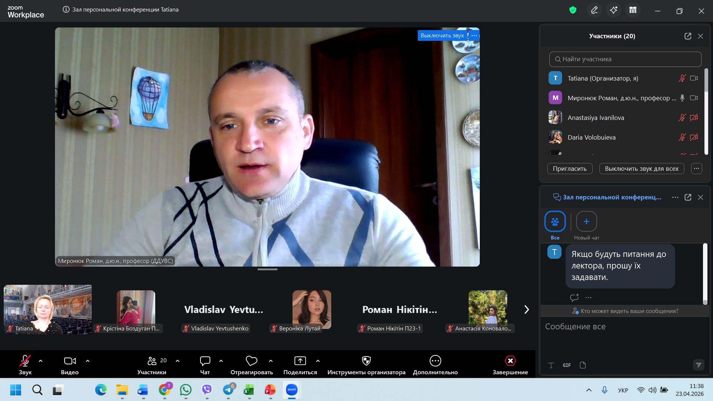The image size is (713, 401).
Task: Expand video options arrow next to Видео
Action: (88, 361)
